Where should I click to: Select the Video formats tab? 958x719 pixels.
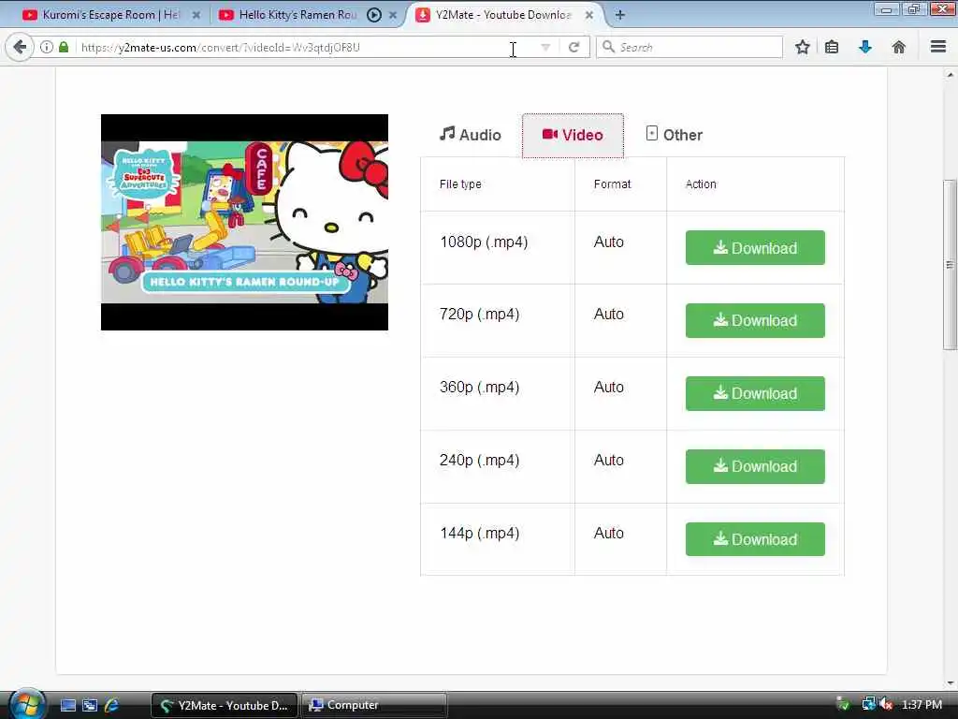573,135
